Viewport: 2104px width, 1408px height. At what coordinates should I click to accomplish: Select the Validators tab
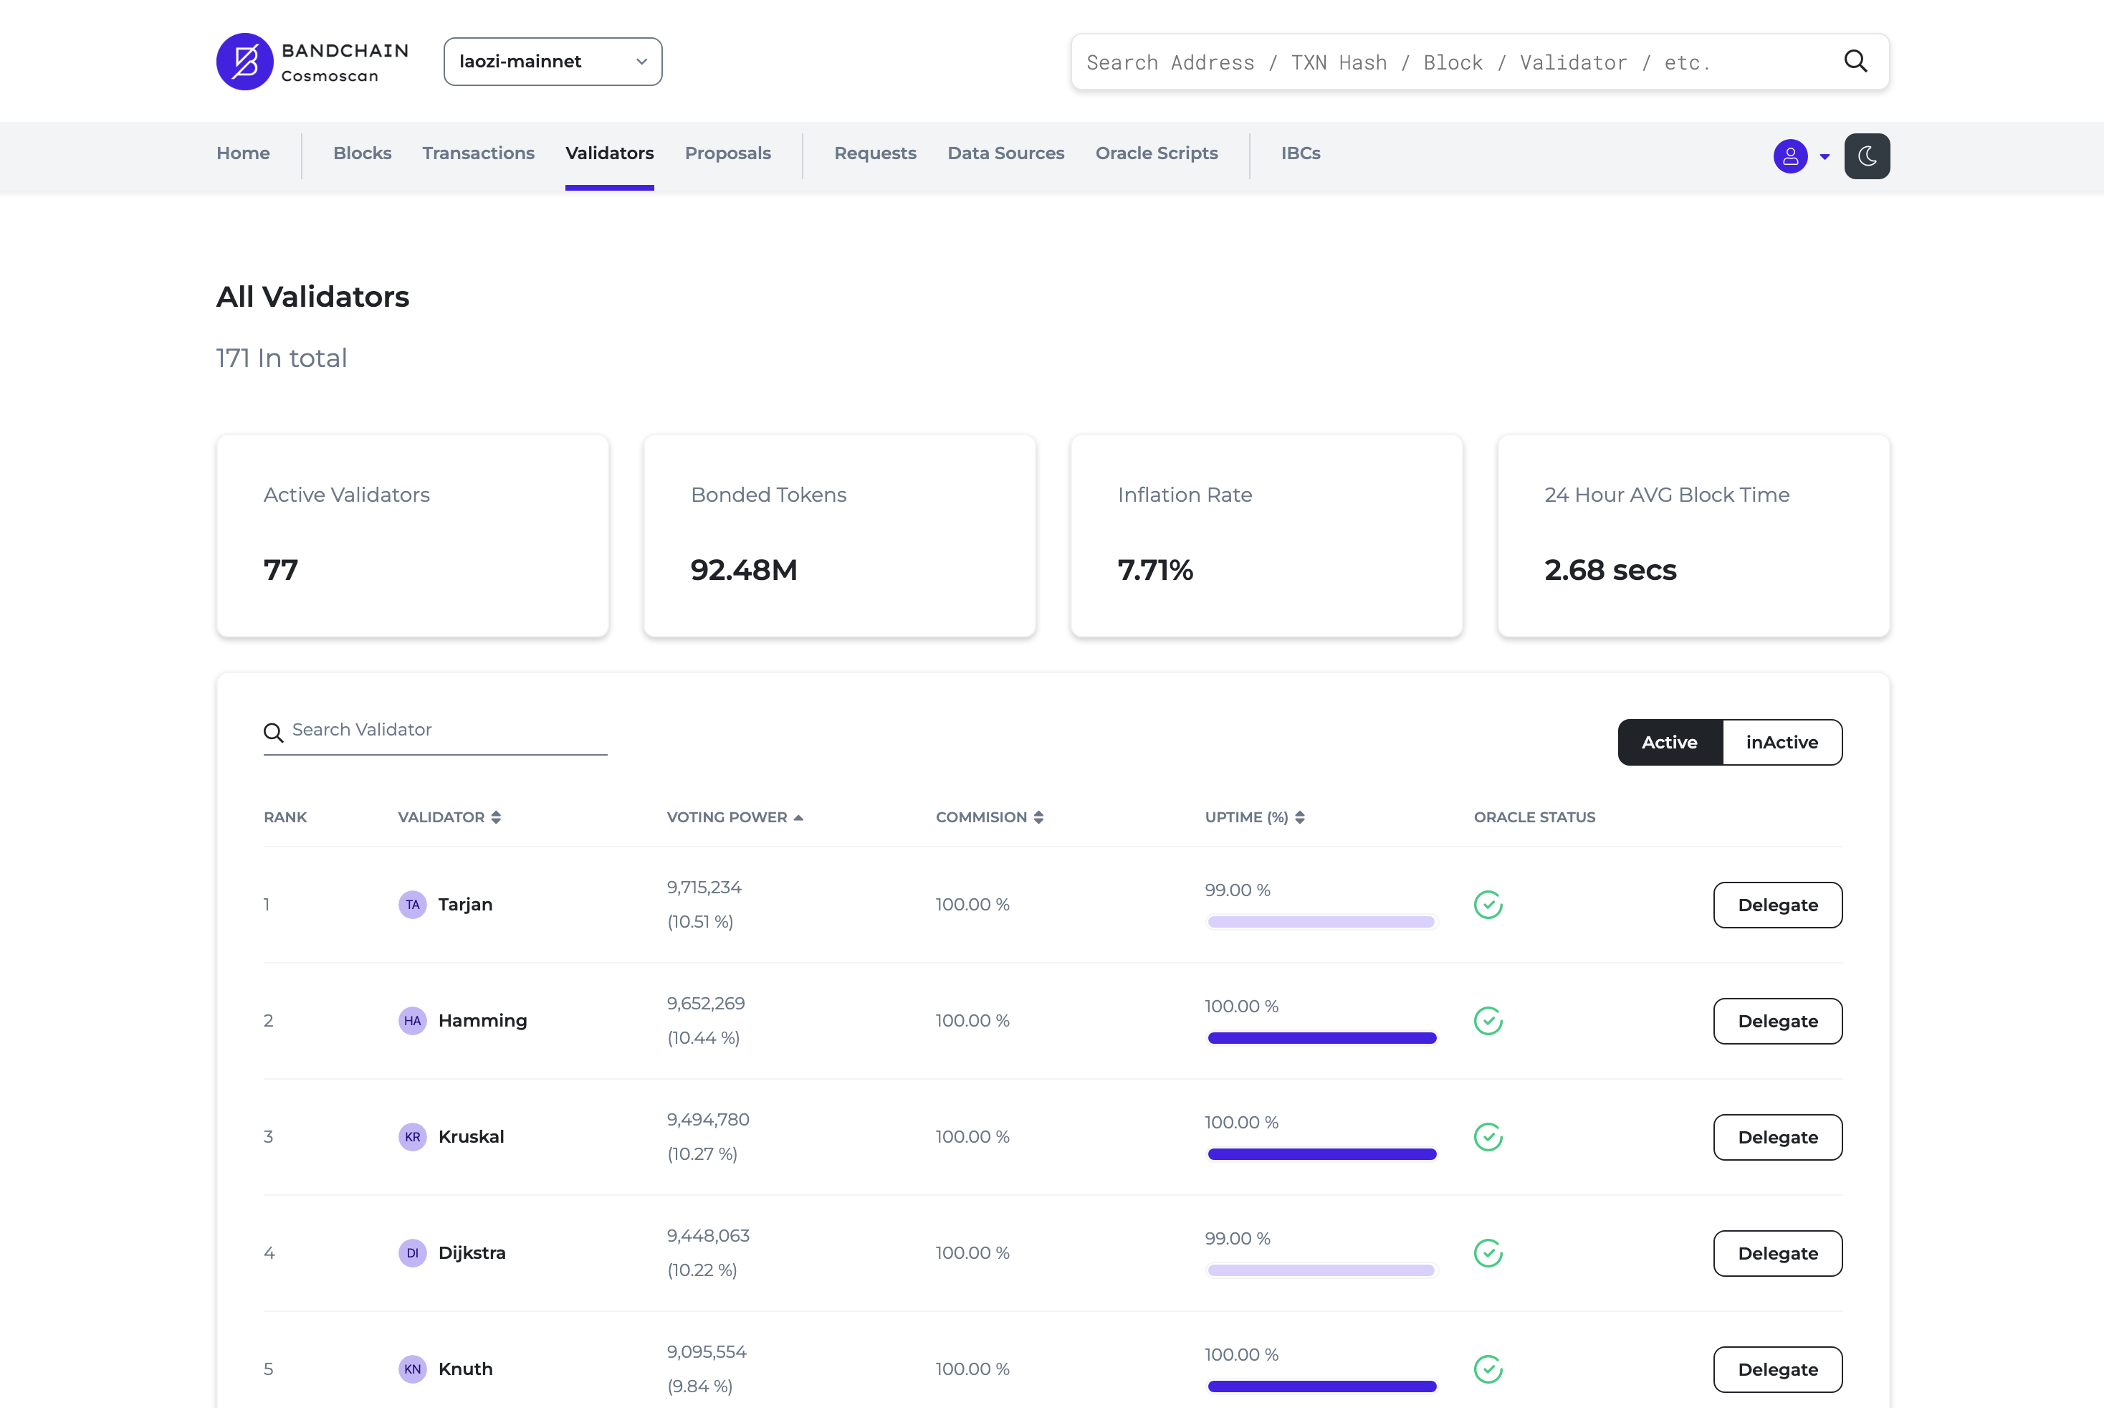pos(609,153)
